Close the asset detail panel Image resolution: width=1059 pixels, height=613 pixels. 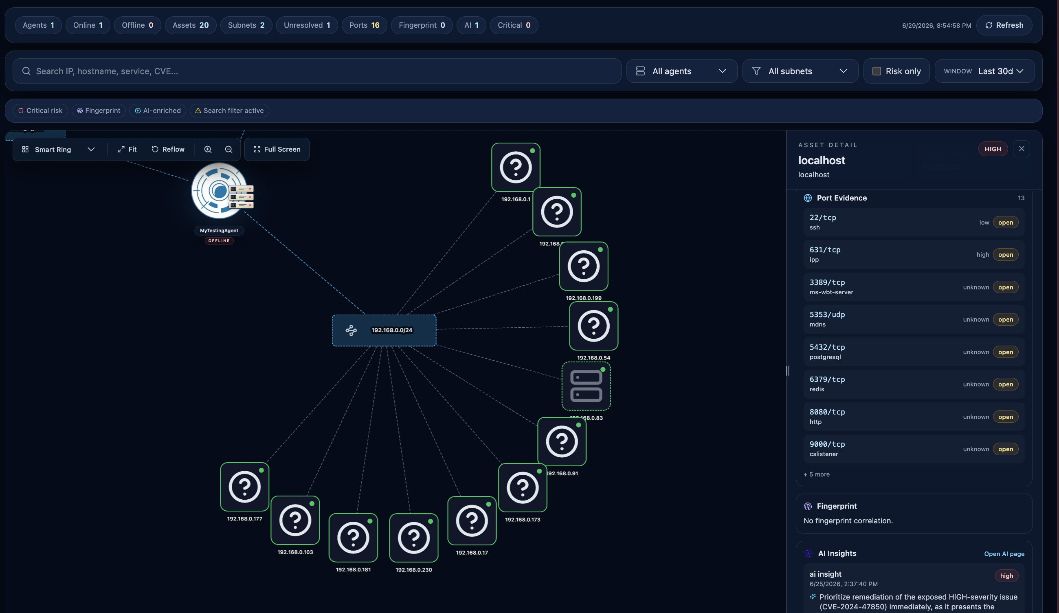tap(1022, 149)
